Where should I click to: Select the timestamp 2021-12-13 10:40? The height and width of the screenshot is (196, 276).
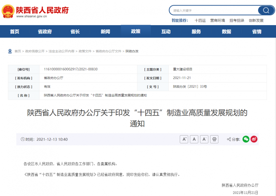(x=52, y=139)
